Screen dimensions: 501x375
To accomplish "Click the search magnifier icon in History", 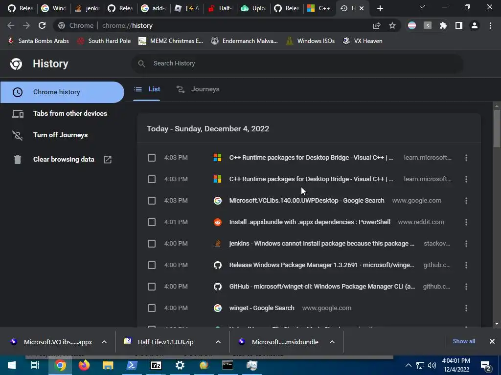I will [x=141, y=63].
